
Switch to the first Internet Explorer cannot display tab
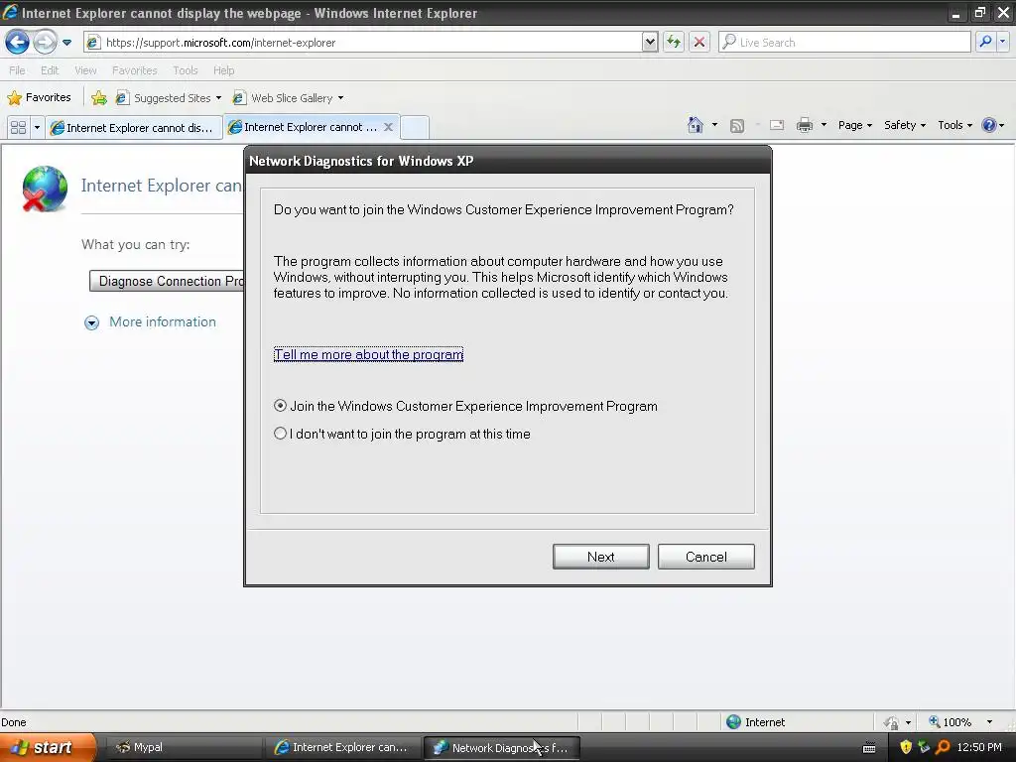(x=134, y=128)
